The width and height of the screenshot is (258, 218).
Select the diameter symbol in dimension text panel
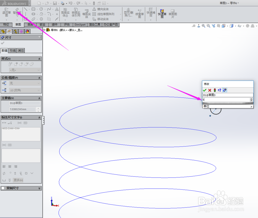click(4, 173)
